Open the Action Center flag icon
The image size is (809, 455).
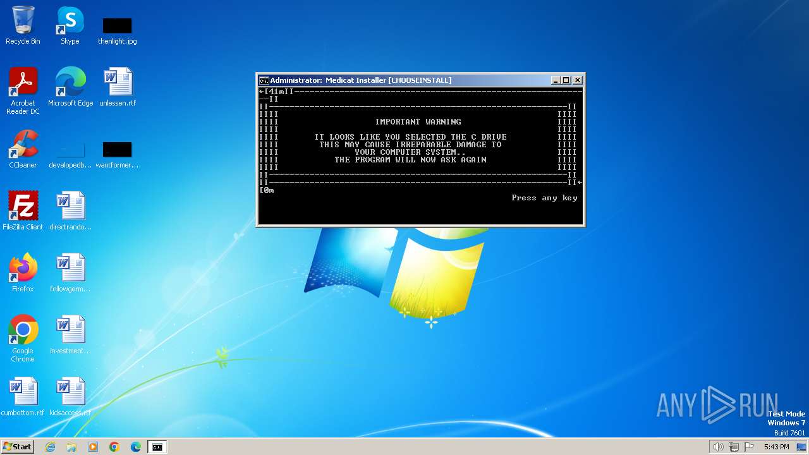pos(749,447)
